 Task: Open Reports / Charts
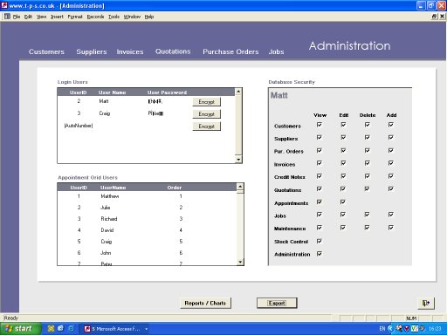click(205, 303)
